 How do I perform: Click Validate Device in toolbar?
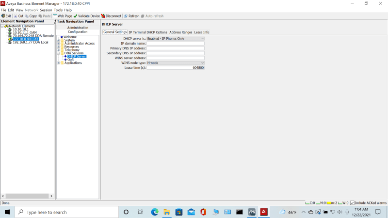pos(87,16)
